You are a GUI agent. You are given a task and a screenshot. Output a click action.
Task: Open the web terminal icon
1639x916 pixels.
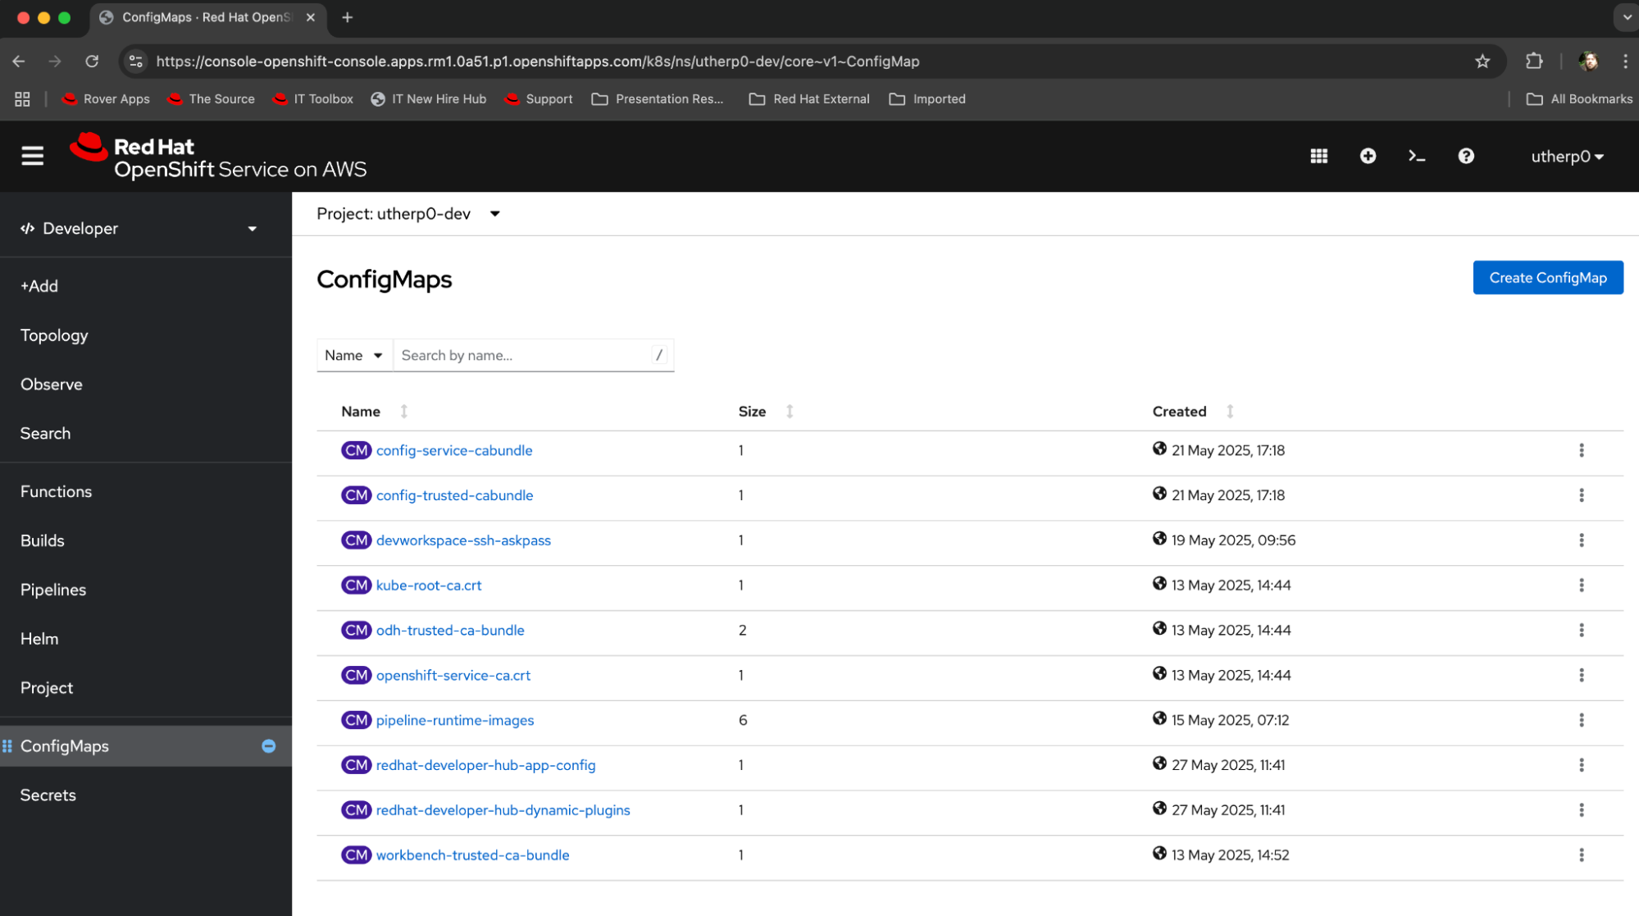[1416, 156]
